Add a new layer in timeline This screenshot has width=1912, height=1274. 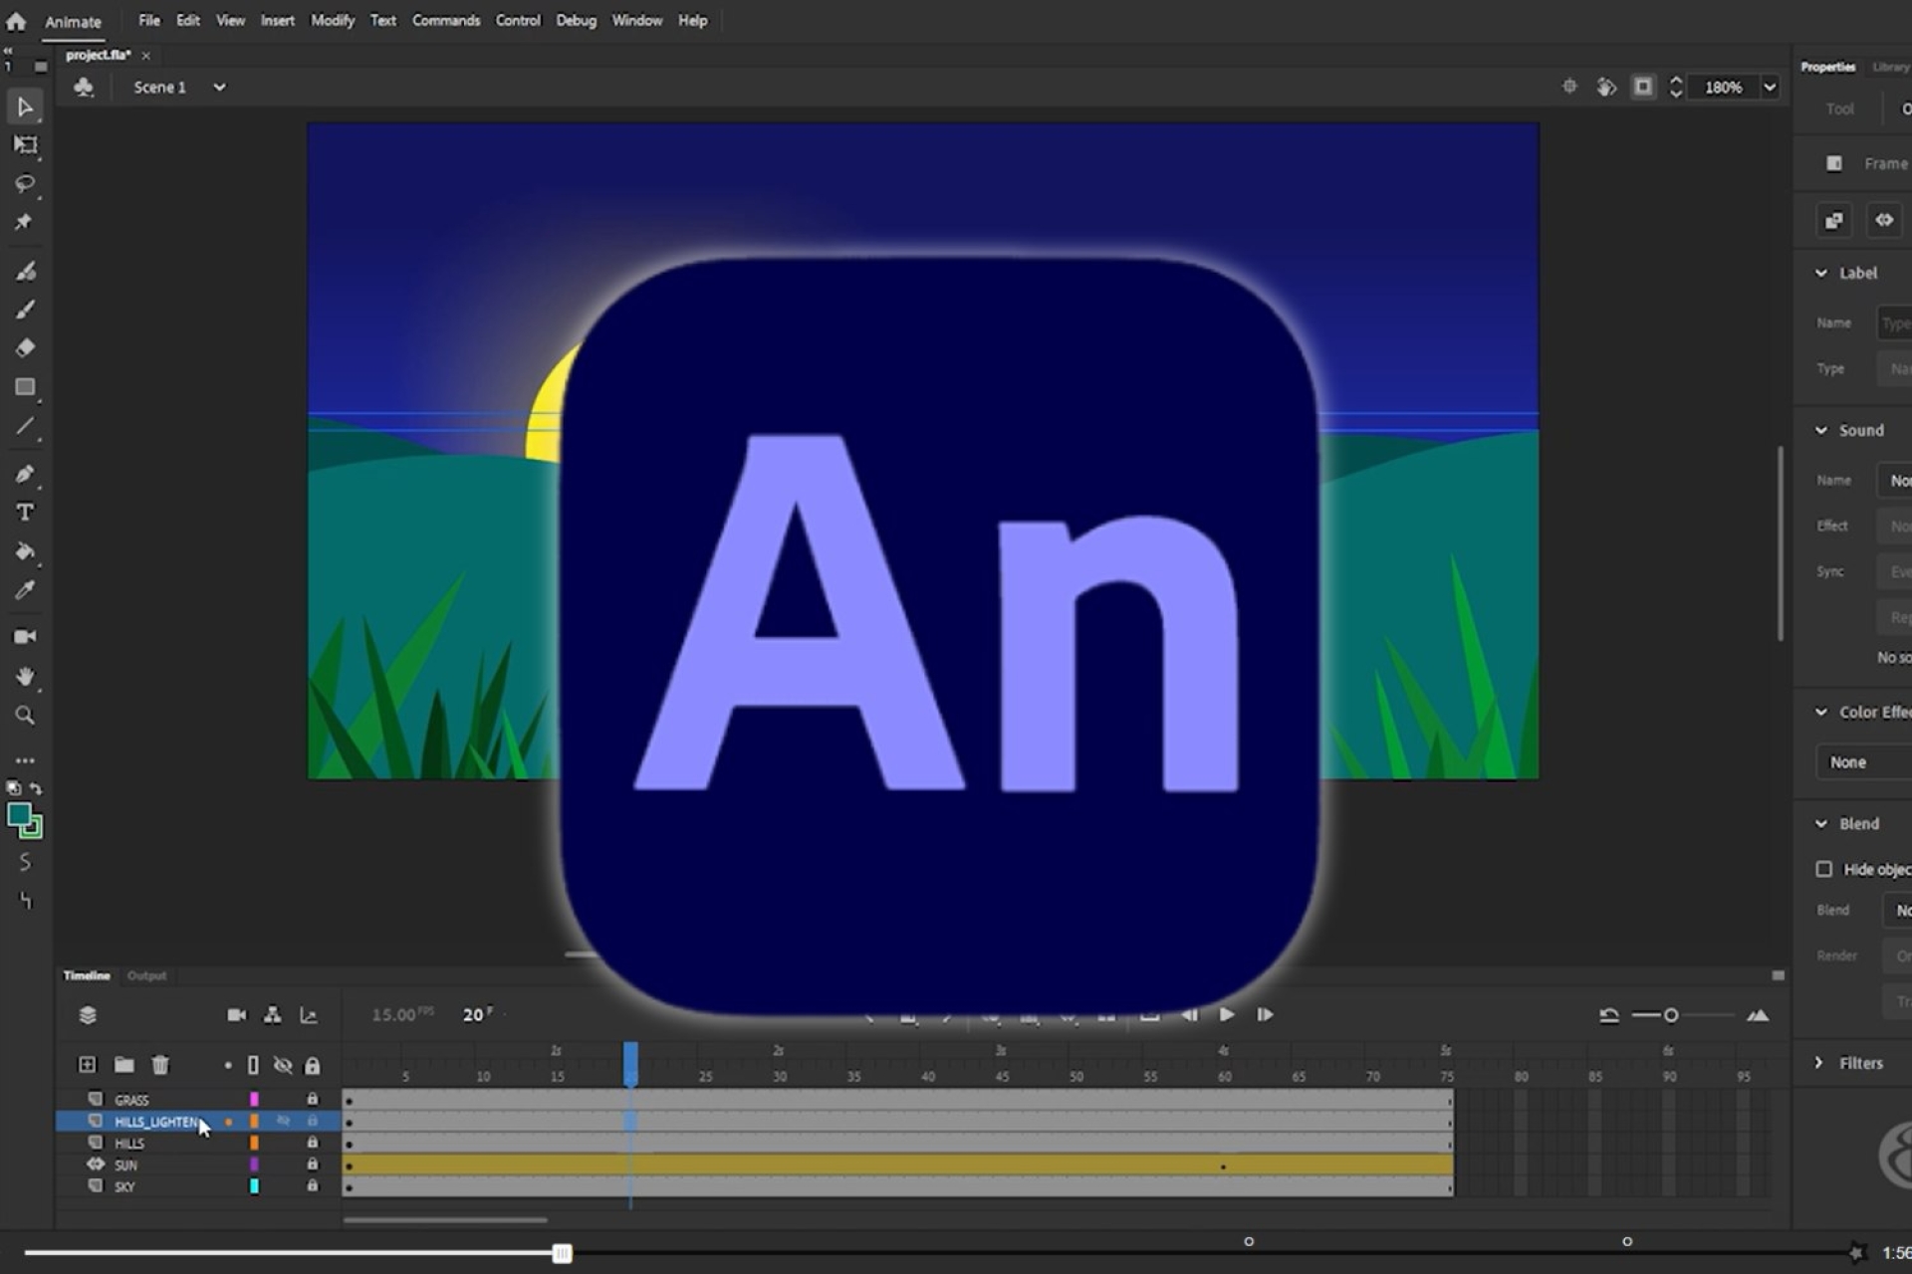pyautogui.click(x=88, y=1065)
